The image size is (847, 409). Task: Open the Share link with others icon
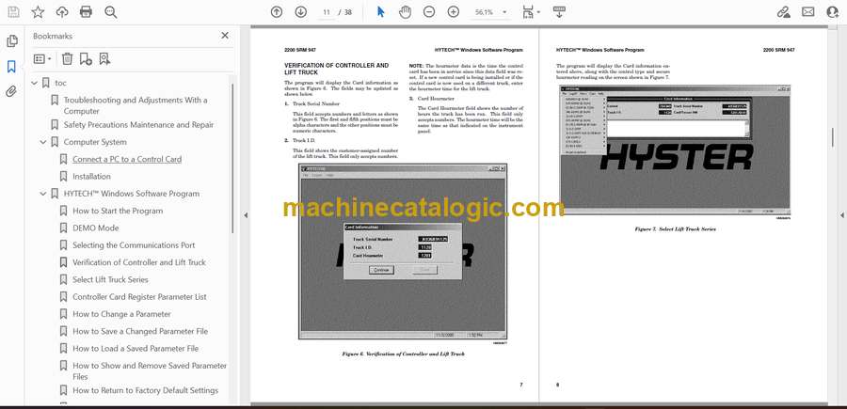[783, 12]
